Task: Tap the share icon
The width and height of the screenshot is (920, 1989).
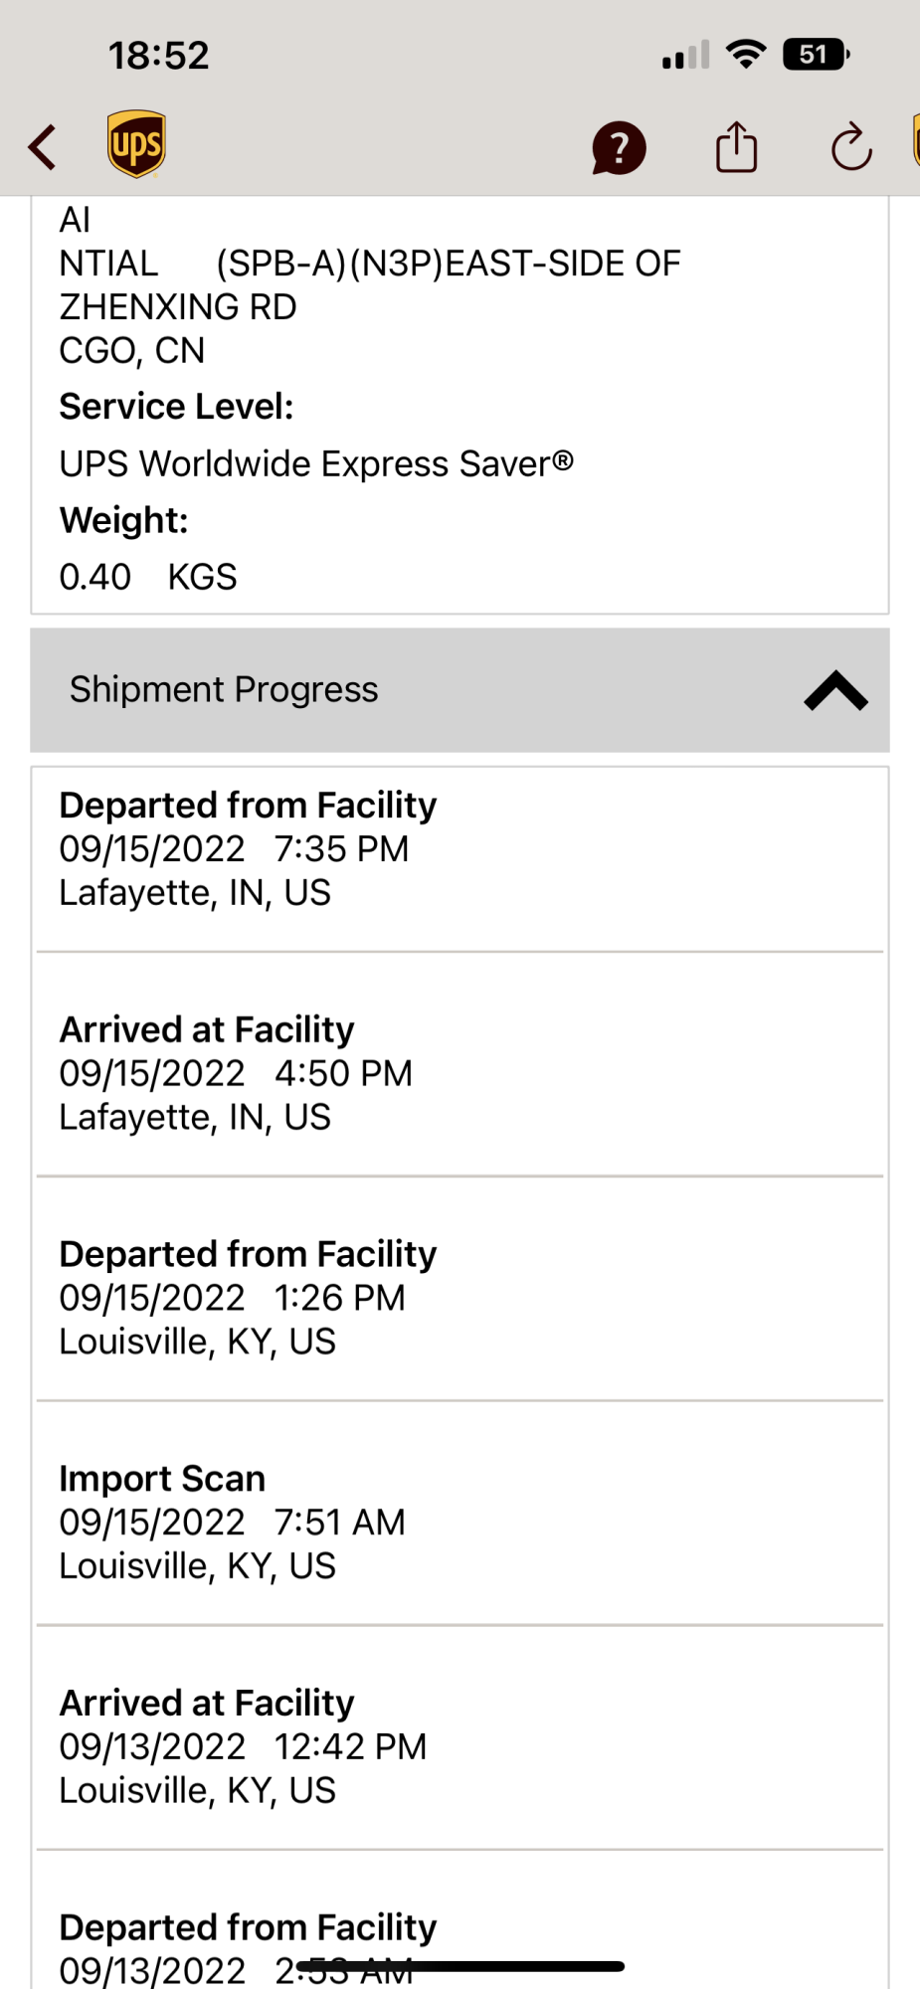Action: coord(736,147)
